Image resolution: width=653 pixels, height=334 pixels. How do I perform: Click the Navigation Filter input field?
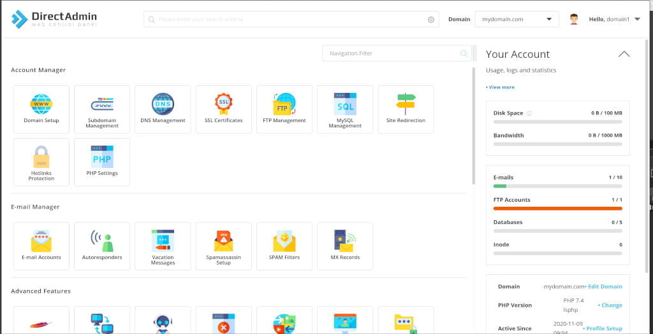tap(397, 53)
